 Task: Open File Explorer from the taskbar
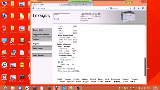pos(13,88)
